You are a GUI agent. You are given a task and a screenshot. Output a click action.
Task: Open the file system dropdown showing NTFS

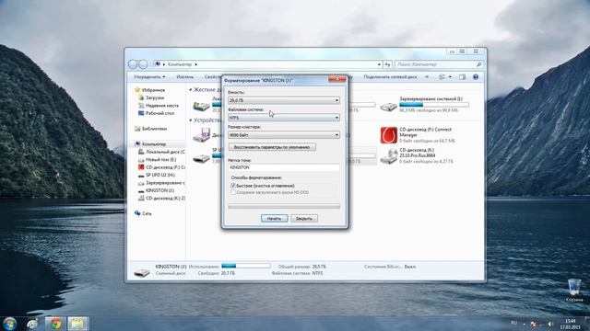click(x=284, y=118)
